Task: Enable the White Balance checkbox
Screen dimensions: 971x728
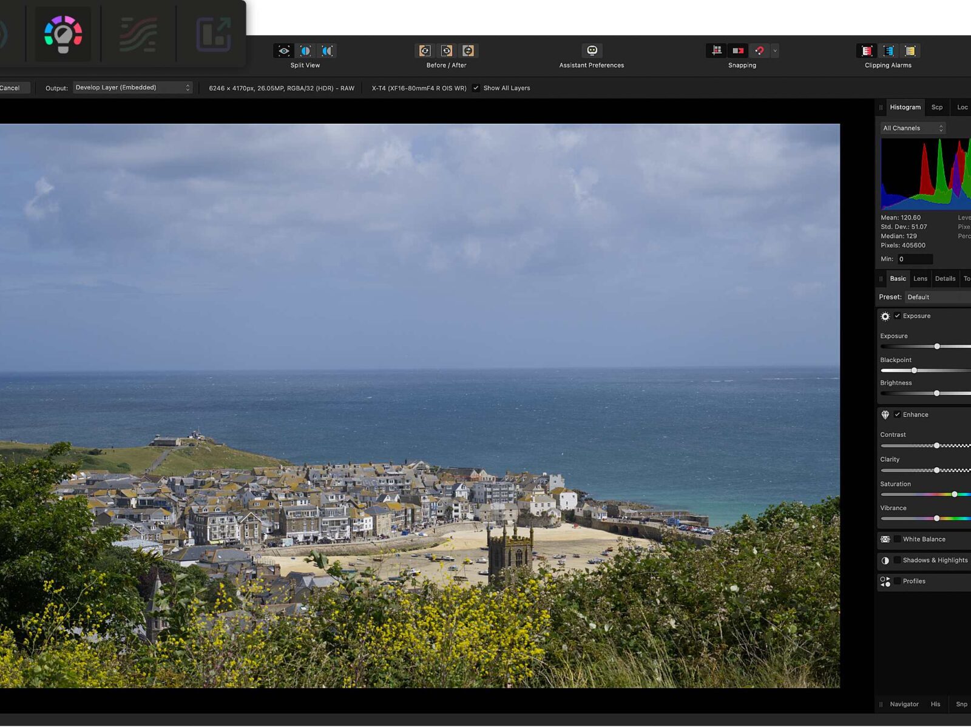Action: pyautogui.click(x=897, y=539)
